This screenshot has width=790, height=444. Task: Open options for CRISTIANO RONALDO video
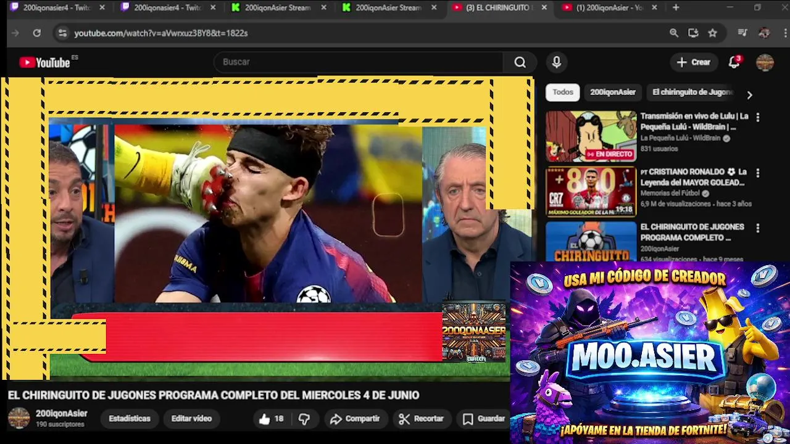pyautogui.click(x=758, y=173)
